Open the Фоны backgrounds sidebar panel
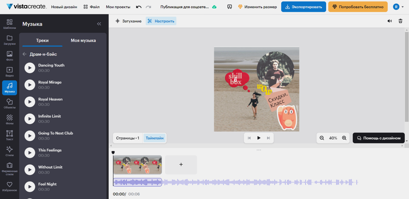409x199 pixels. pyautogui.click(x=10, y=119)
